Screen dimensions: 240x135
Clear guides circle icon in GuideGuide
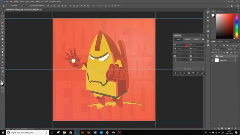(189, 73)
